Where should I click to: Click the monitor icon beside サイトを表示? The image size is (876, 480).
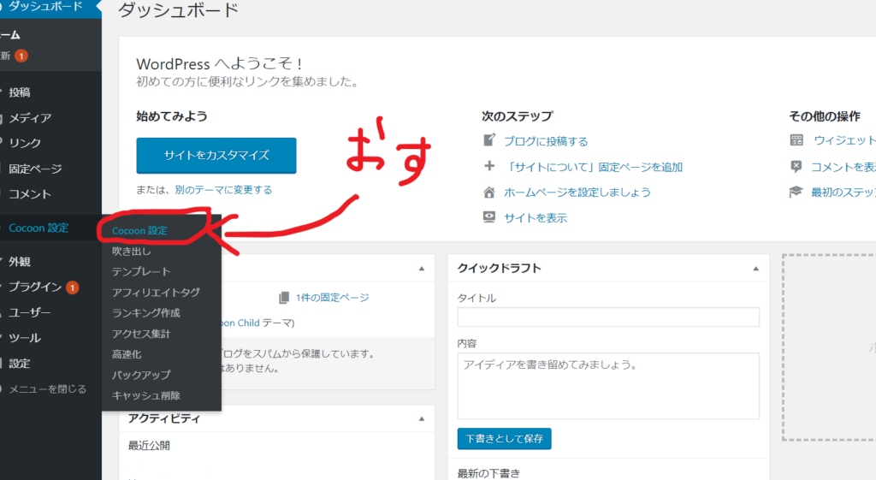click(489, 217)
